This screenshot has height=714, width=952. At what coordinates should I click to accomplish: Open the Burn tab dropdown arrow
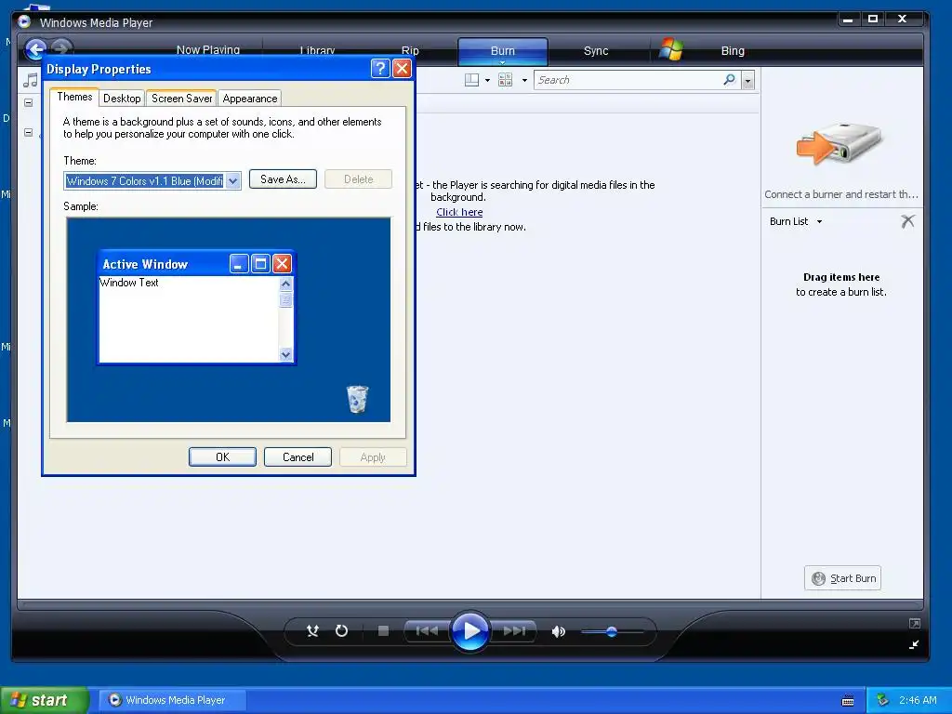point(502,62)
